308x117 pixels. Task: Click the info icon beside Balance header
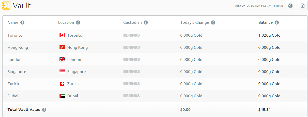point(277,22)
